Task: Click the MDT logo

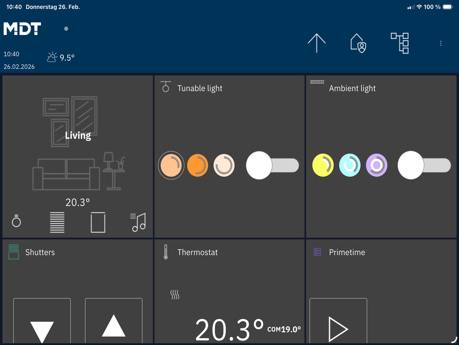Action: coord(22,29)
